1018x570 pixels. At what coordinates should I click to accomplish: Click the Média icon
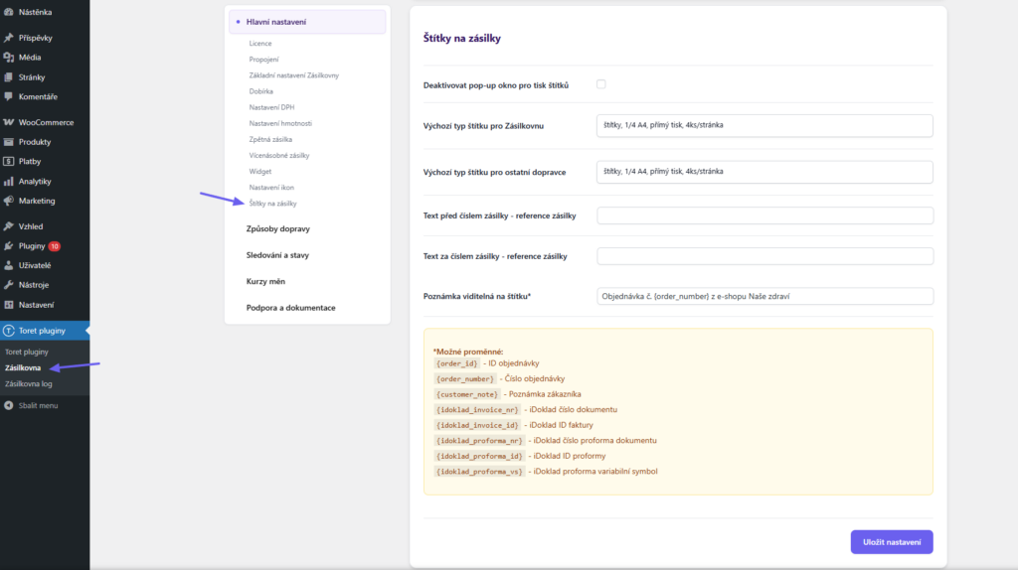8,57
